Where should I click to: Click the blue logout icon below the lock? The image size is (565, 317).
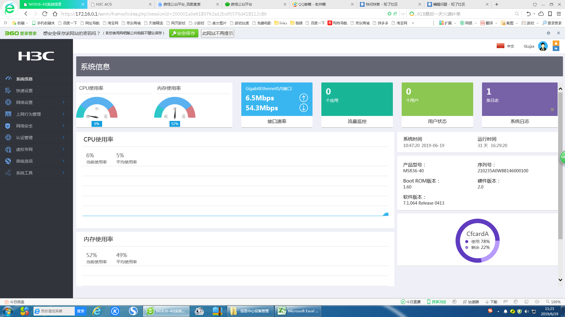pos(556,48)
